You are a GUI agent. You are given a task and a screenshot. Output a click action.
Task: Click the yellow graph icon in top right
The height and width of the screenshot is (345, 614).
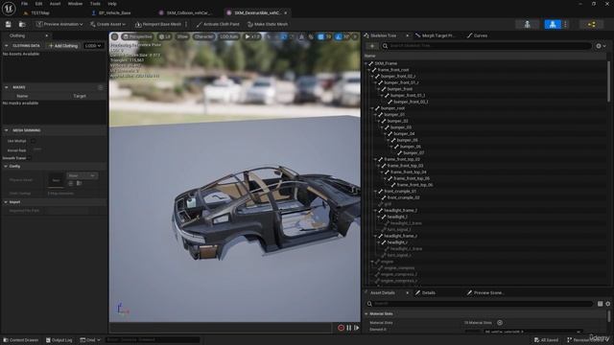pos(591,24)
